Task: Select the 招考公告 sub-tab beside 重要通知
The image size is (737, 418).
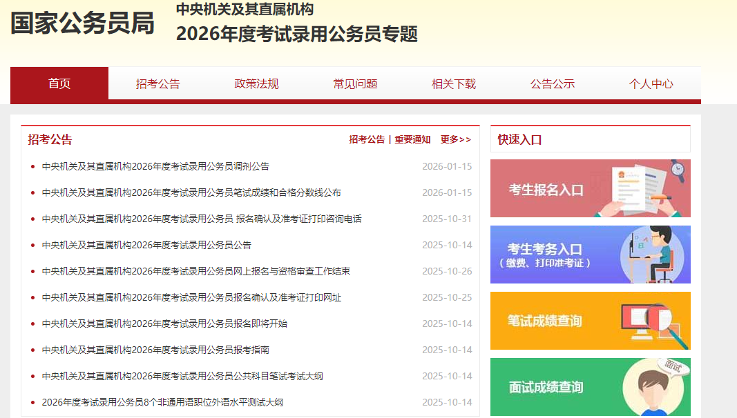Action: tap(367, 139)
